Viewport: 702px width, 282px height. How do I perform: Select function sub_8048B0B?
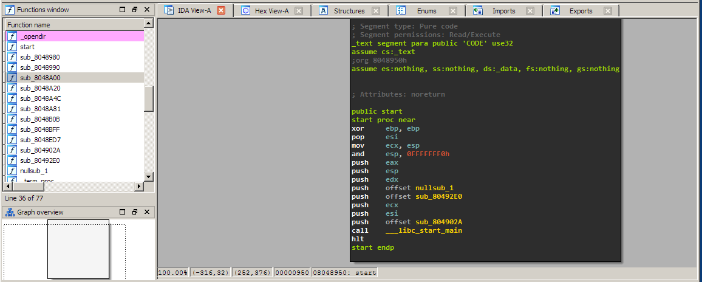click(75, 119)
